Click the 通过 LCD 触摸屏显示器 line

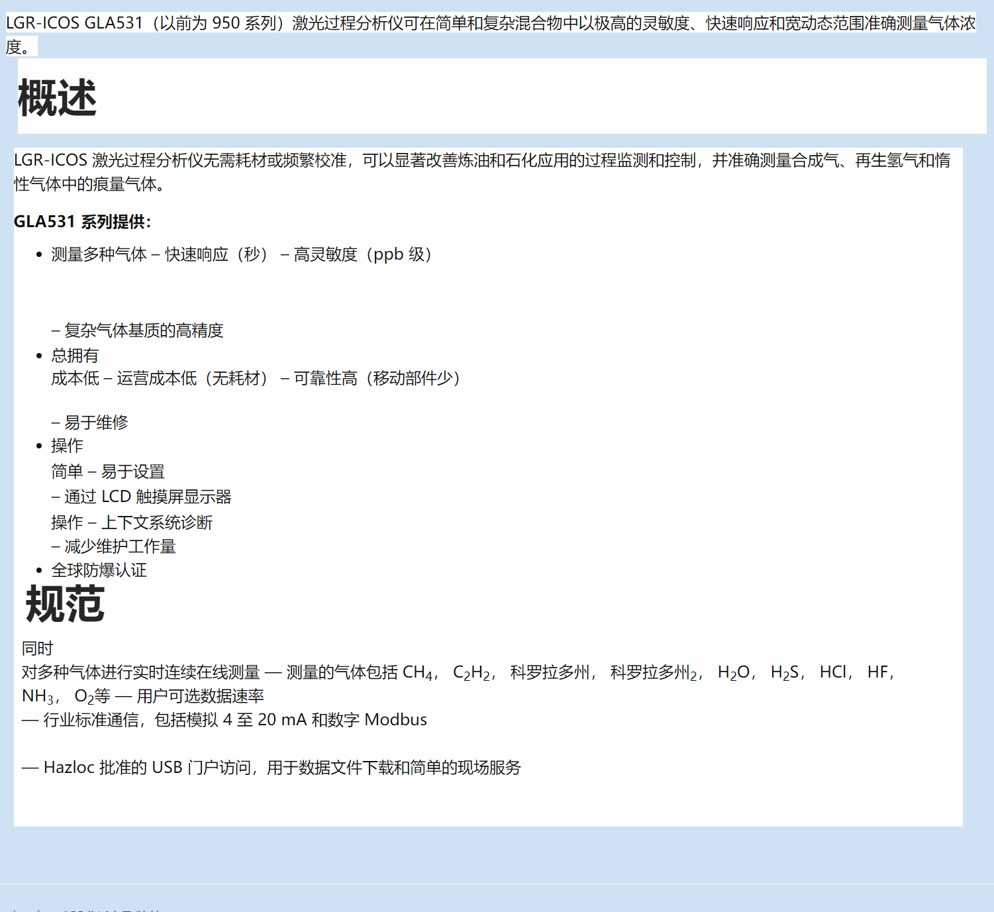pyautogui.click(x=142, y=497)
